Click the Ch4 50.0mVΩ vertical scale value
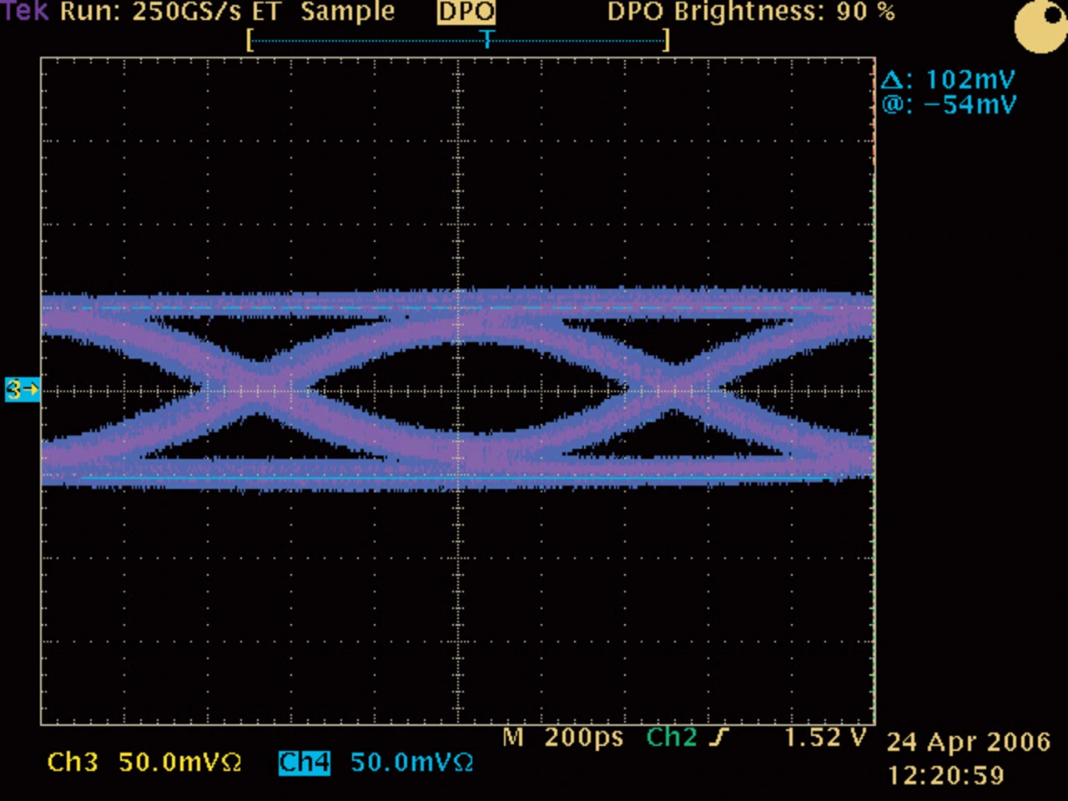The image size is (1068, 801). 411,763
